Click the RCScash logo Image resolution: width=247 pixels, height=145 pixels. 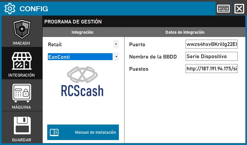82,81
